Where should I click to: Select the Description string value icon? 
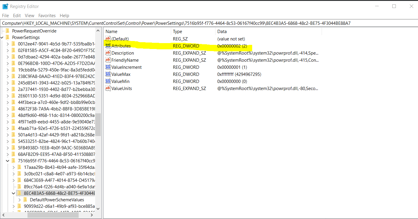tap(108, 53)
